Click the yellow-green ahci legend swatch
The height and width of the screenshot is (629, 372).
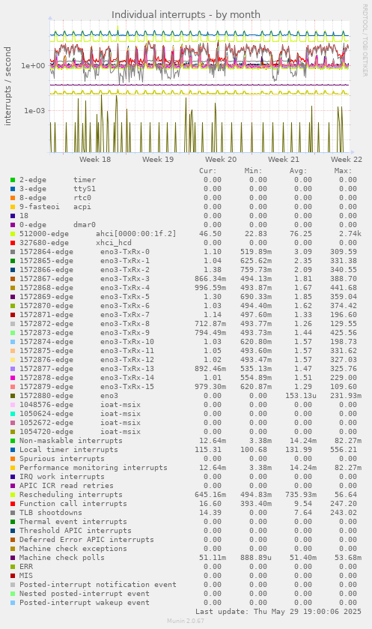pyautogui.click(x=13, y=234)
